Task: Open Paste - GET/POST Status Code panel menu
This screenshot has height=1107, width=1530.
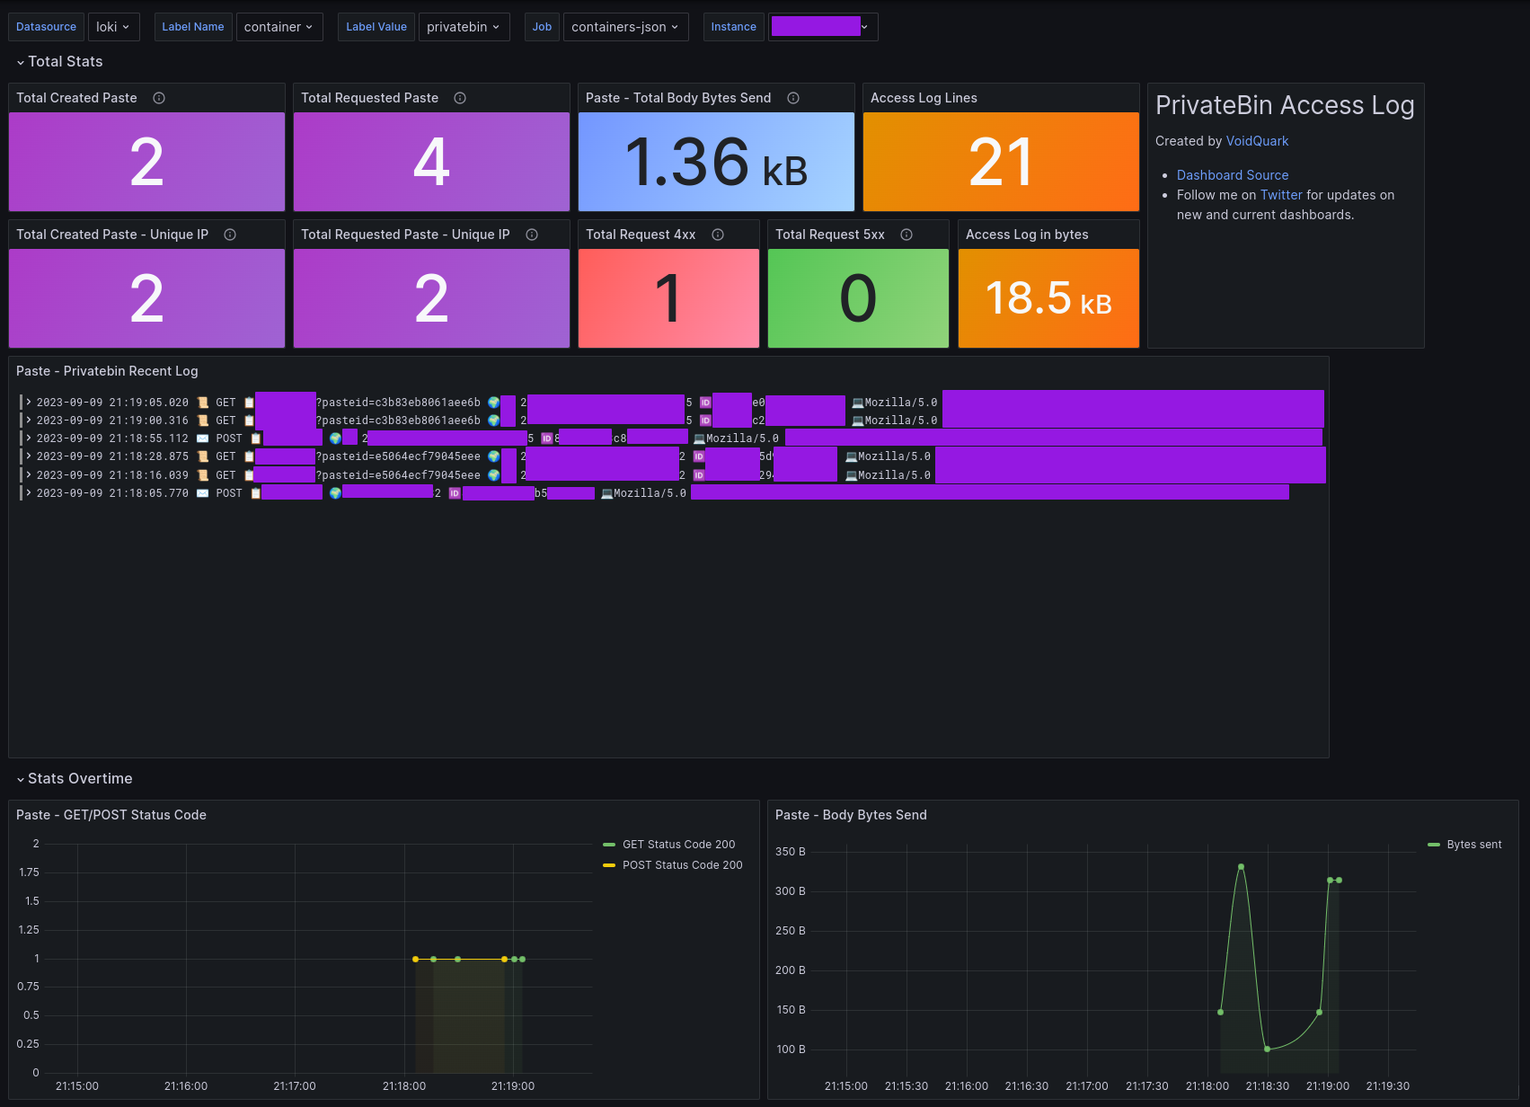Action: (111, 815)
